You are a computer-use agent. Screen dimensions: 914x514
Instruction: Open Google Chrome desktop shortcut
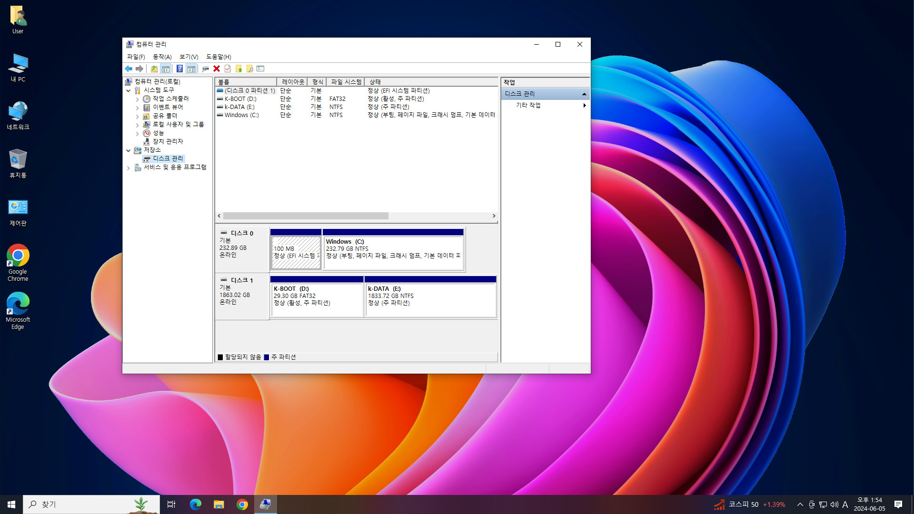point(18,263)
